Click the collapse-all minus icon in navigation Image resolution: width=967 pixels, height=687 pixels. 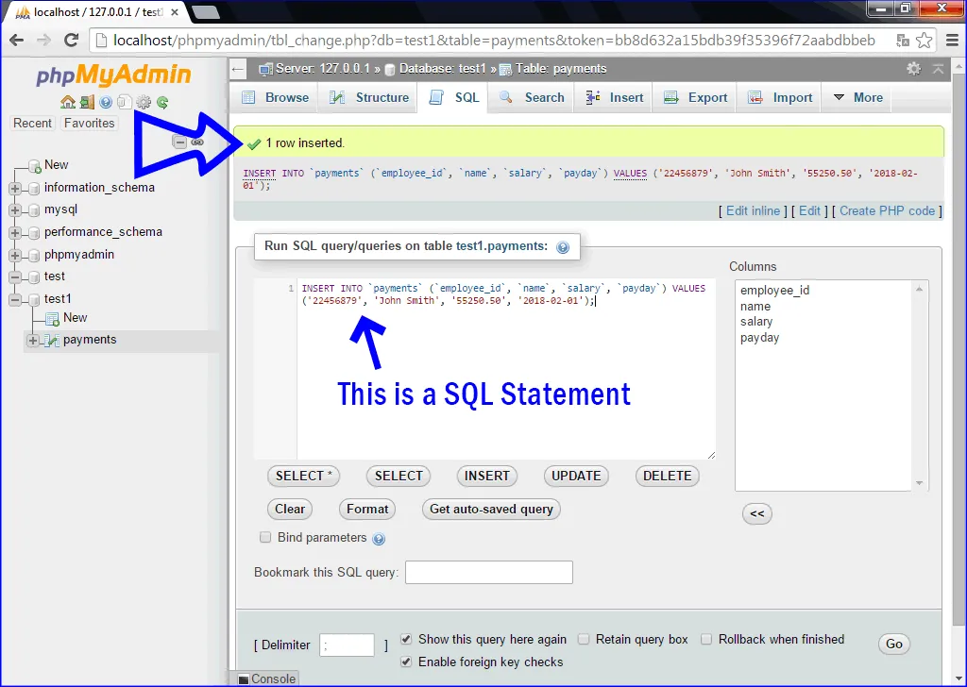coord(179,142)
